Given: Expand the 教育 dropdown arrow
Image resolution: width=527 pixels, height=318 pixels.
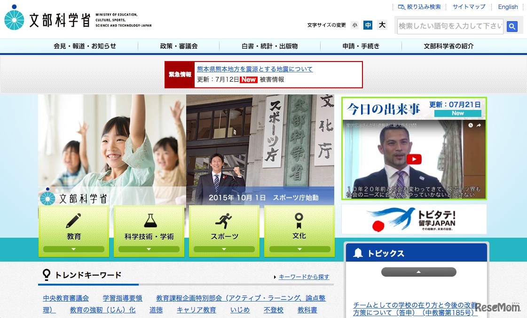Looking at the screenshot, I should (74, 249).
